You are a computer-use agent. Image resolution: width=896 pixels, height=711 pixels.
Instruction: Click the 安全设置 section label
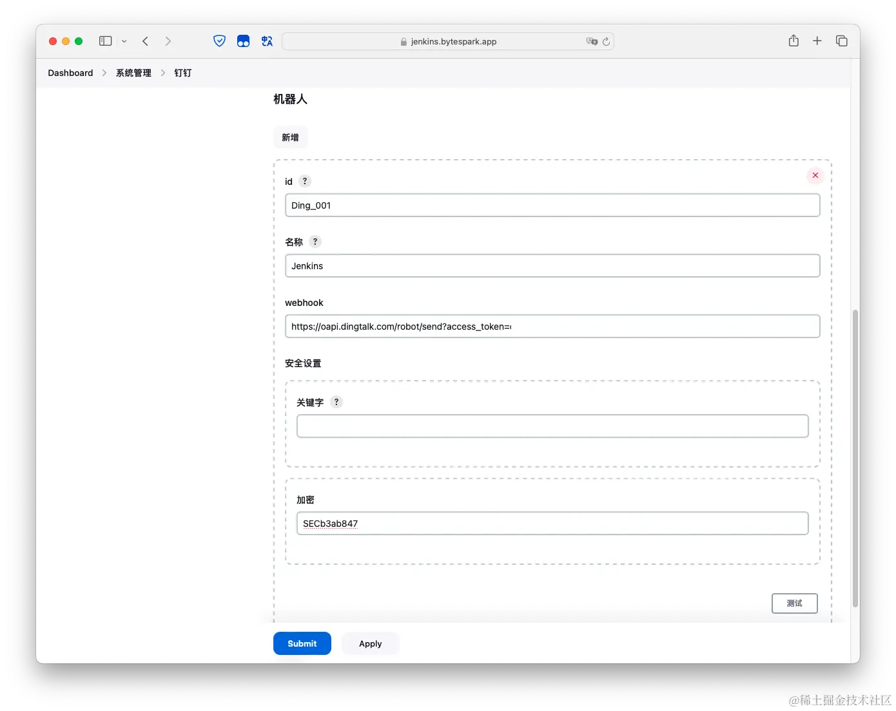(303, 363)
